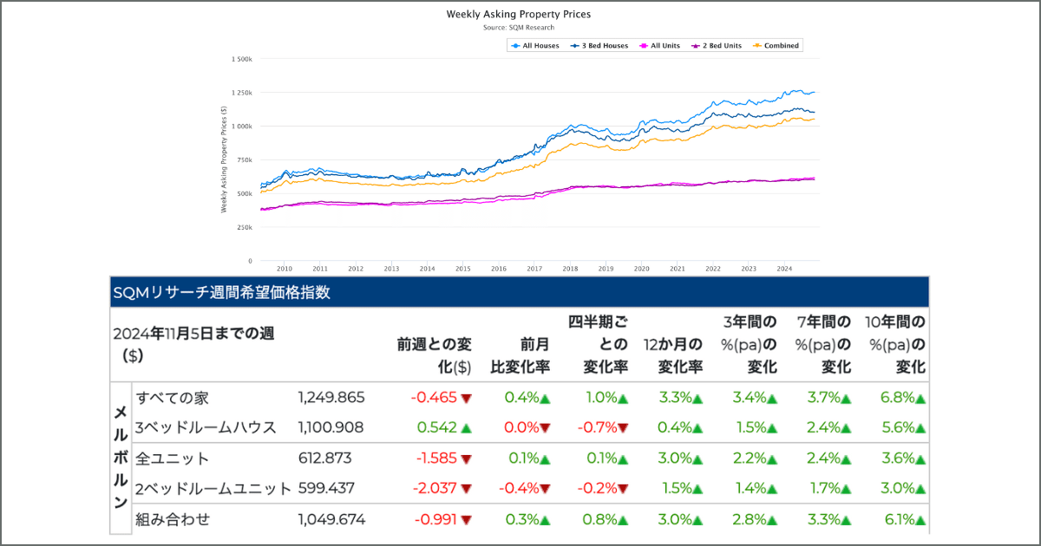
Task: Click the value 1,249.865
Action: [331, 398]
